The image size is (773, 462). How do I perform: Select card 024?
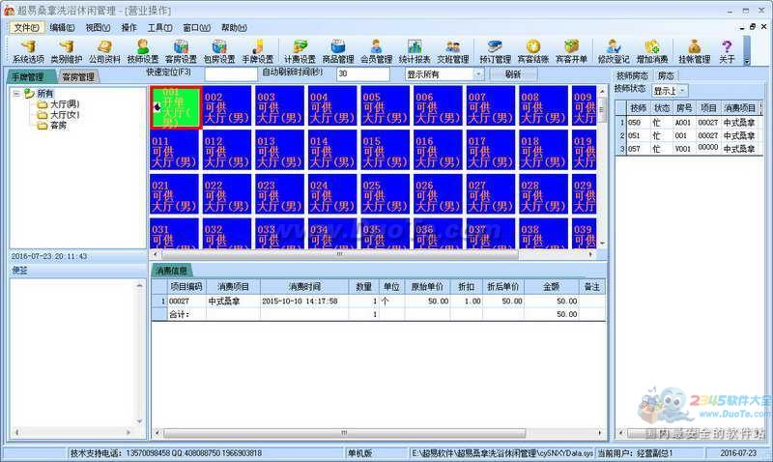(x=332, y=193)
